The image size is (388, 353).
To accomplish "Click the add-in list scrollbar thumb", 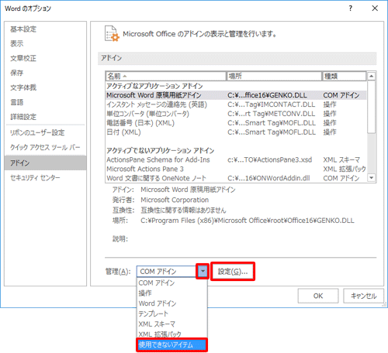I will coord(372,107).
